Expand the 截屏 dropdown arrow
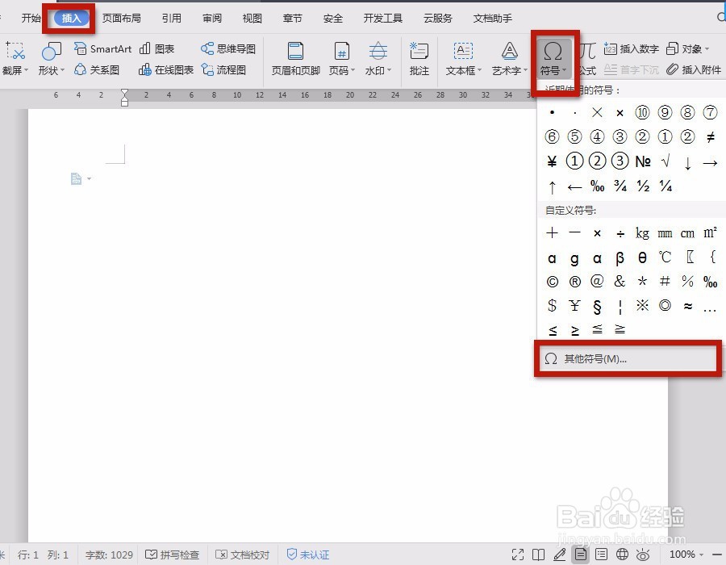The height and width of the screenshot is (565, 726). tap(26, 70)
